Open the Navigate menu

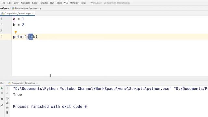coord(25,3)
